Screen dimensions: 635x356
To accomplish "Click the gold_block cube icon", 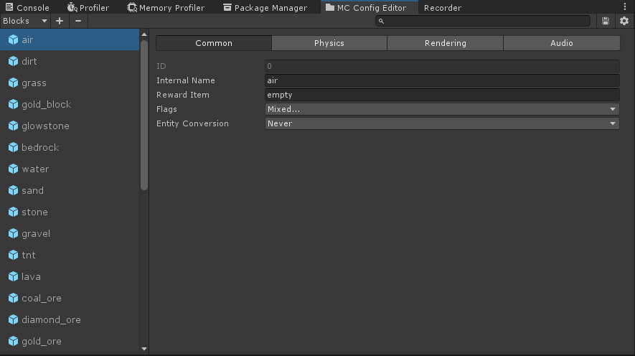I will [14, 104].
